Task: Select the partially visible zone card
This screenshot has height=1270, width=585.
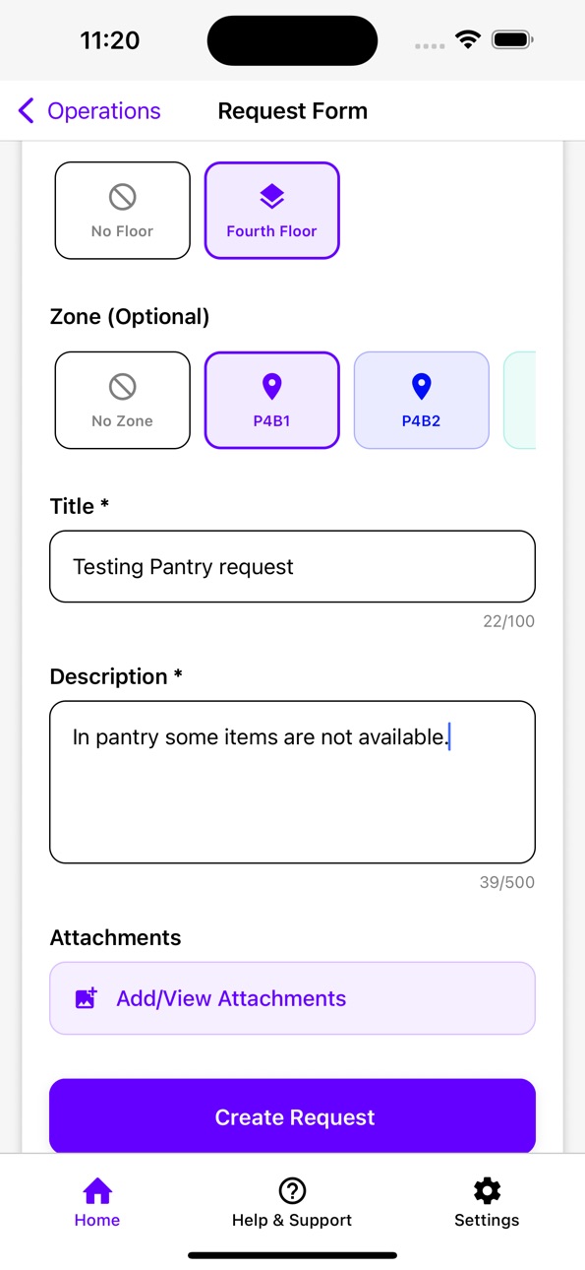Action: (520, 401)
